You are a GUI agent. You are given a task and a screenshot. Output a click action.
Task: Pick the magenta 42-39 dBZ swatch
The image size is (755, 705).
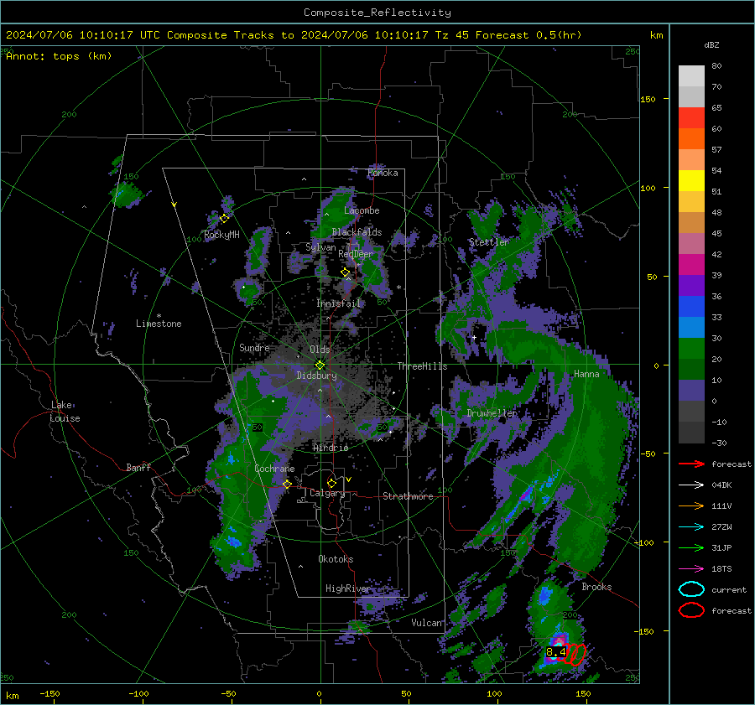point(691,265)
